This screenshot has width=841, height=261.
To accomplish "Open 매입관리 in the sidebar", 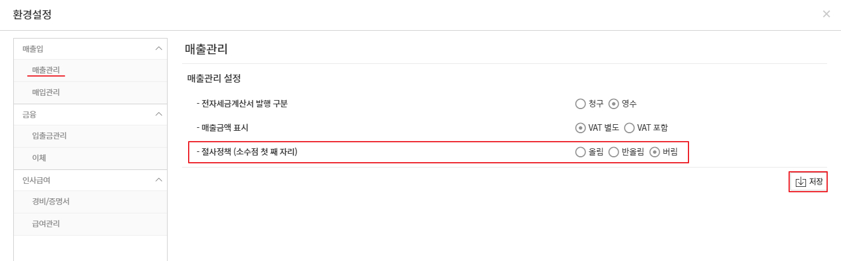I will pyautogui.click(x=46, y=92).
